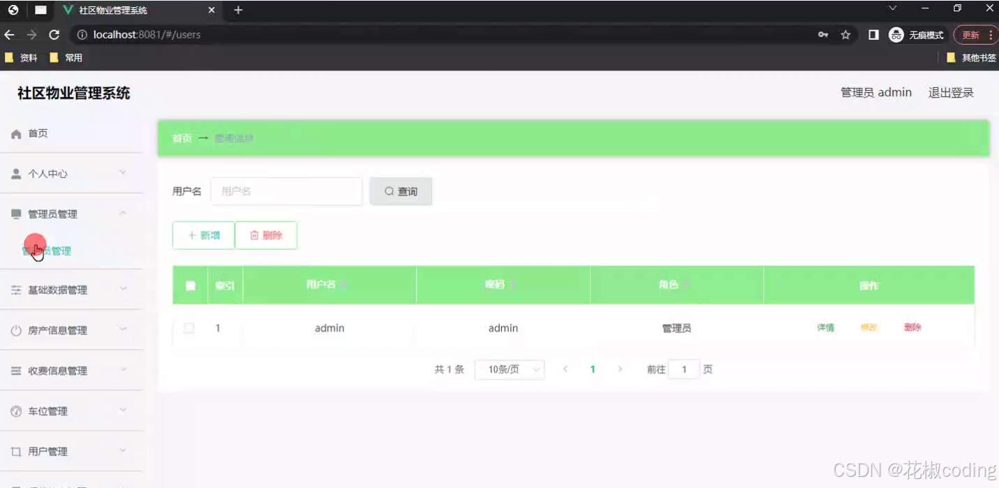Go to the previous page arrow
This screenshot has height=488, width=999.
click(x=565, y=369)
